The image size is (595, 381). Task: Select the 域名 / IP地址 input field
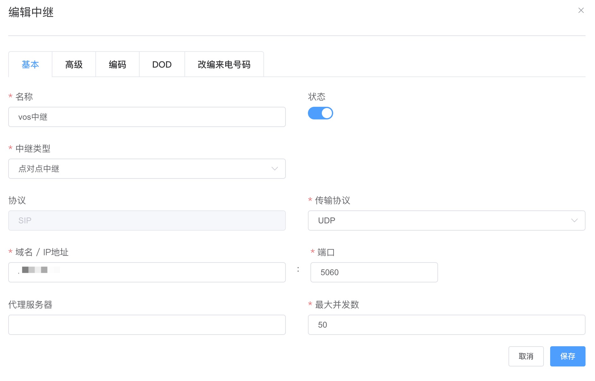point(147,272)
